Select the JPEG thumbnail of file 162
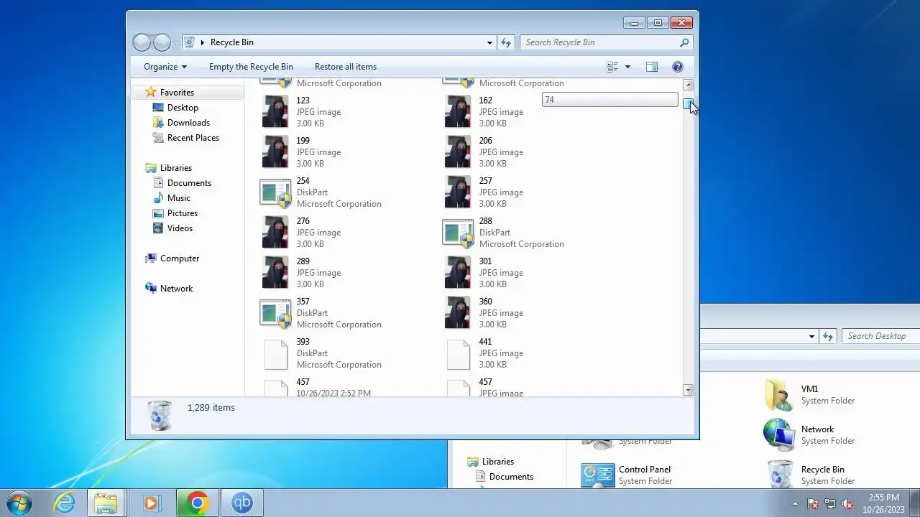This screenshot has height=517, width=920. pos(458,112)
